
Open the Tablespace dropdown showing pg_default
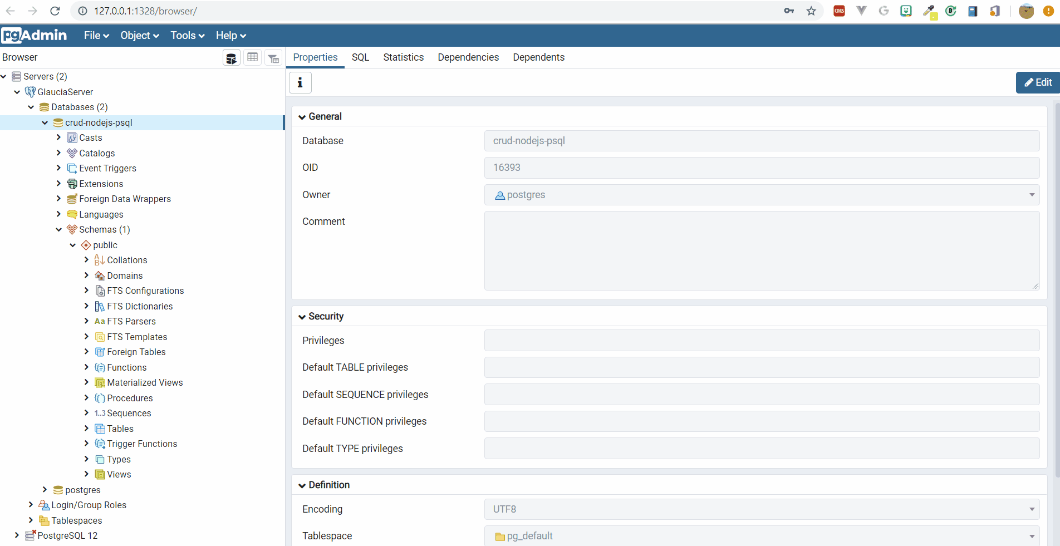(1032, 536)
